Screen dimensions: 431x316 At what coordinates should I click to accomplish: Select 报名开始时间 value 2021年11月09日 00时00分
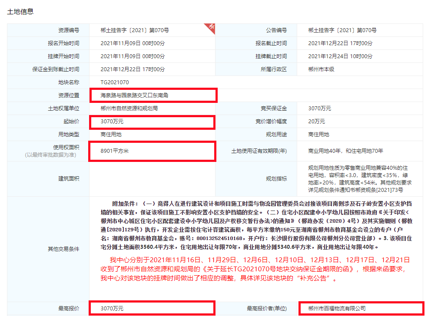tap(133, 43)
